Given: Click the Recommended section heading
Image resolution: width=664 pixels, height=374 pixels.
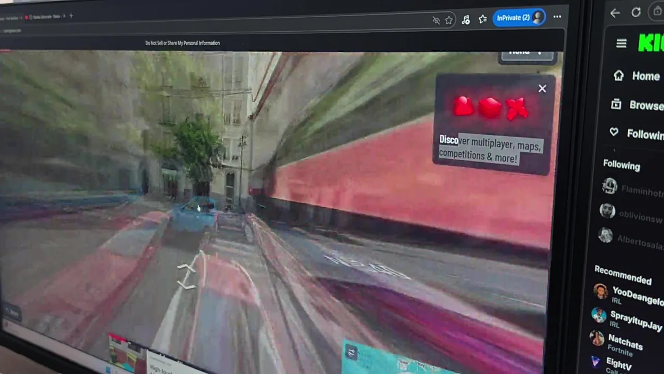Looking at the screenshot, I should [x=622, y=274].
